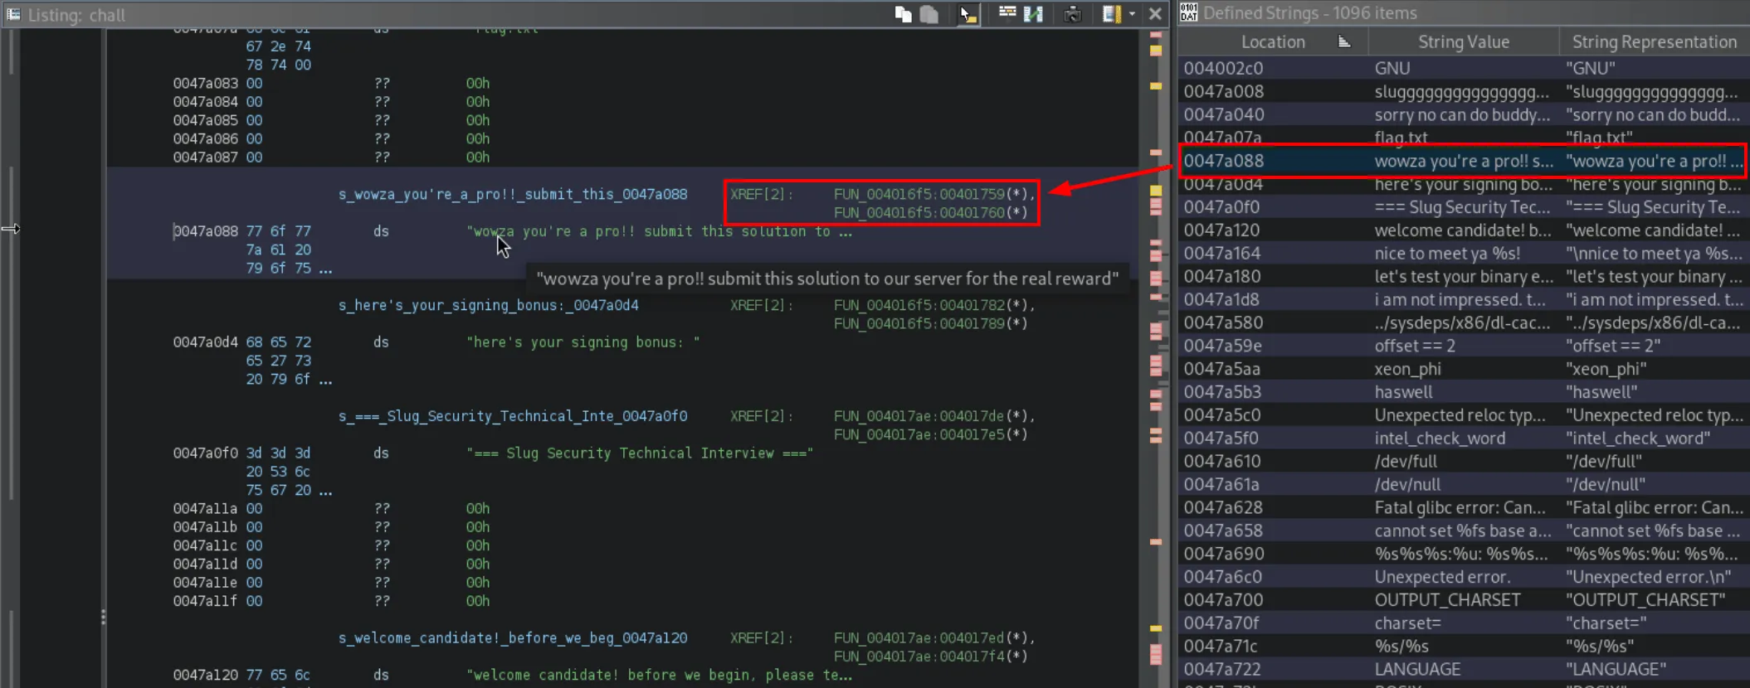Follow XREF FUN_004017ae:004017de in listing
This screenshot has height=688, width=1750.
click(919, 416)
